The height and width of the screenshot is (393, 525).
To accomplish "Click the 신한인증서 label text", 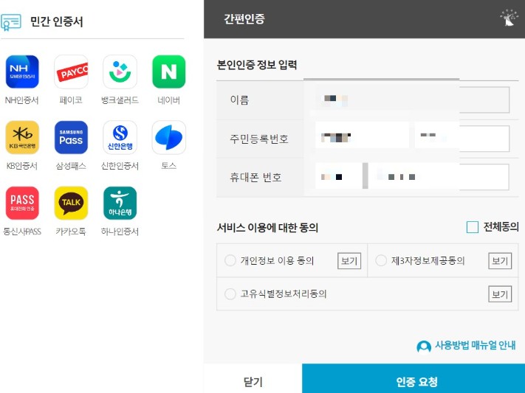I will coord(120,166).
